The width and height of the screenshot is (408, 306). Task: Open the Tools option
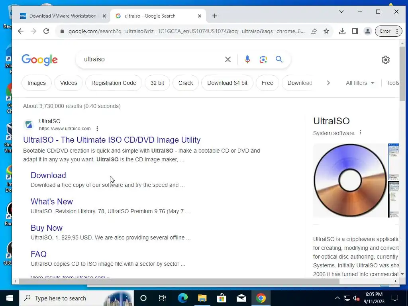point(392,83)
